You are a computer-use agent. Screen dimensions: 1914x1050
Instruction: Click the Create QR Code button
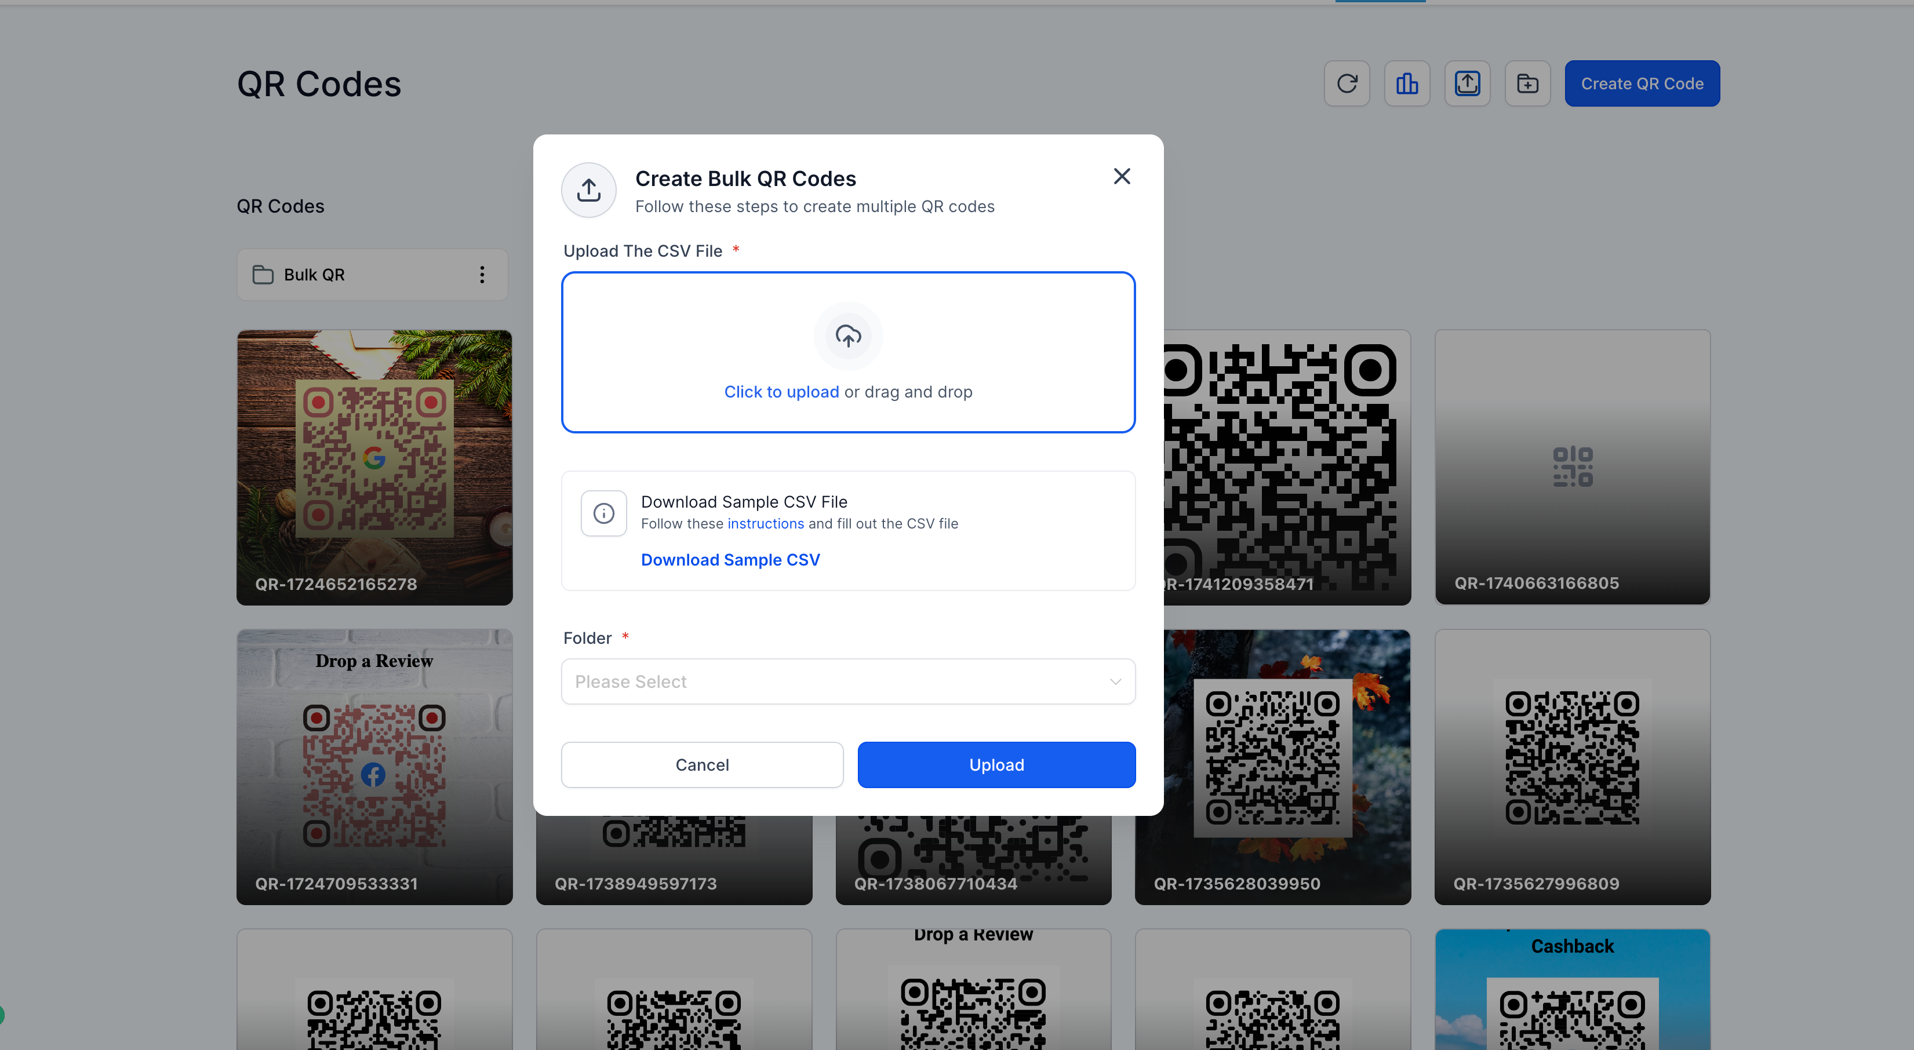click(x=1642, y=83)
